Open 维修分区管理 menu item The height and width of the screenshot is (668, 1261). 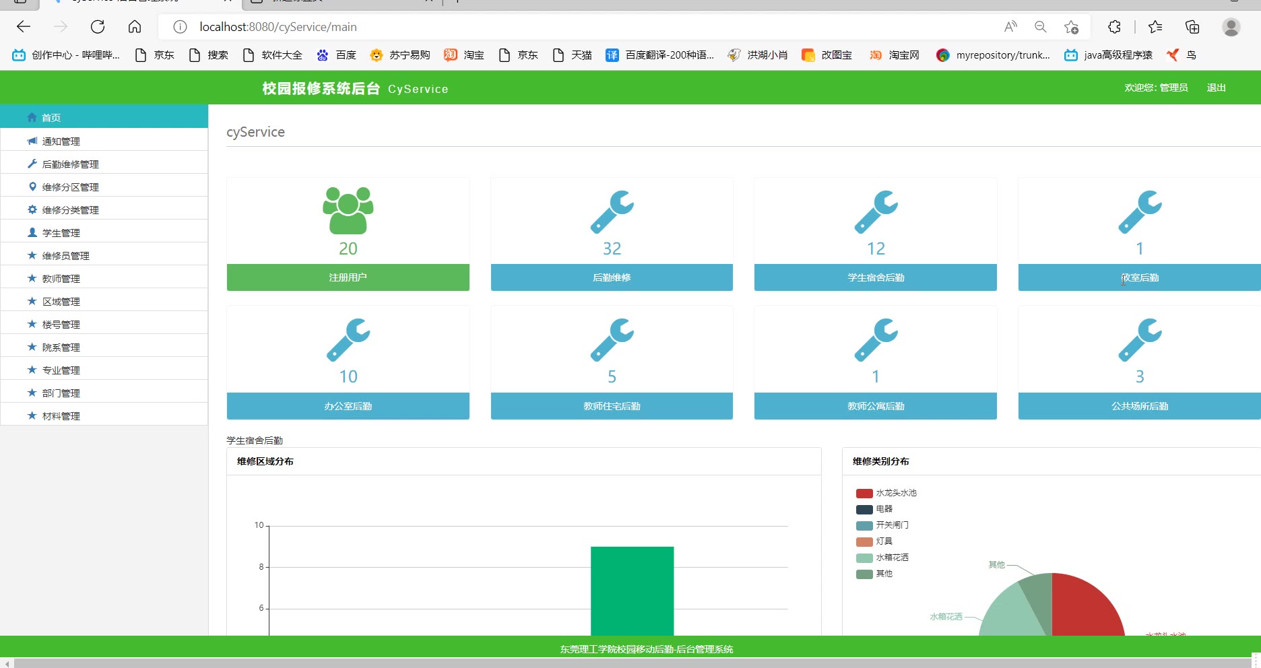click(104, 187)
